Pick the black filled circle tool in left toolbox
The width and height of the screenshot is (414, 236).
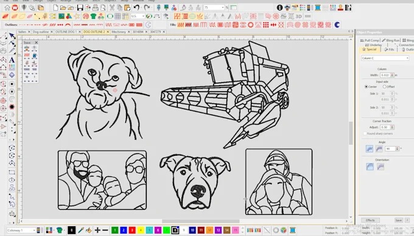pyautogui.click(x=12, y=107)
